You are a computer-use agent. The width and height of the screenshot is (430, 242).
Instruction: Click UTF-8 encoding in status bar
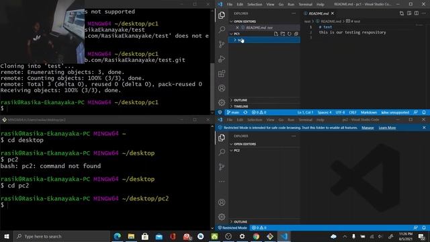[x=340, y=112]
